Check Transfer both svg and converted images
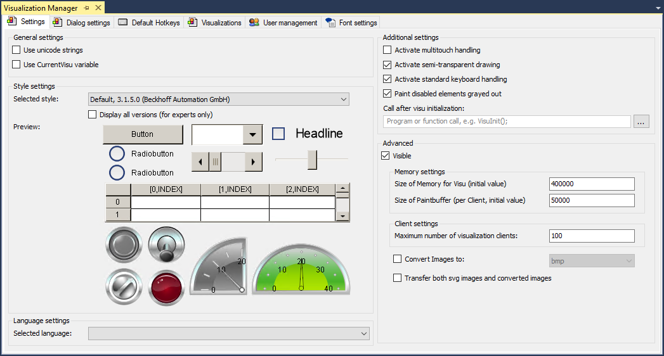Image resolution: width=664 pixels, height=356 pixels. pos(397,278)
